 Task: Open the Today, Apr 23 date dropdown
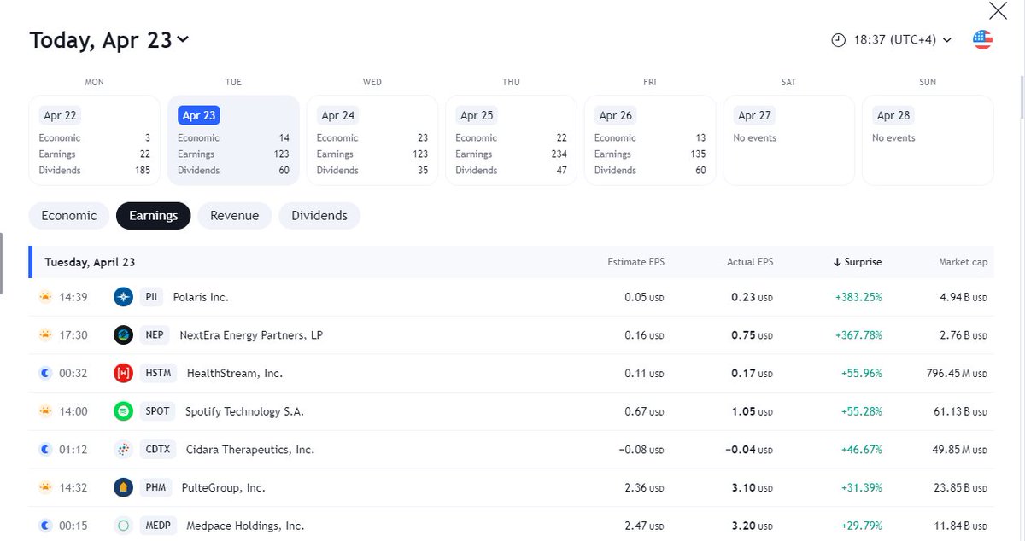[x=109, y=40]
